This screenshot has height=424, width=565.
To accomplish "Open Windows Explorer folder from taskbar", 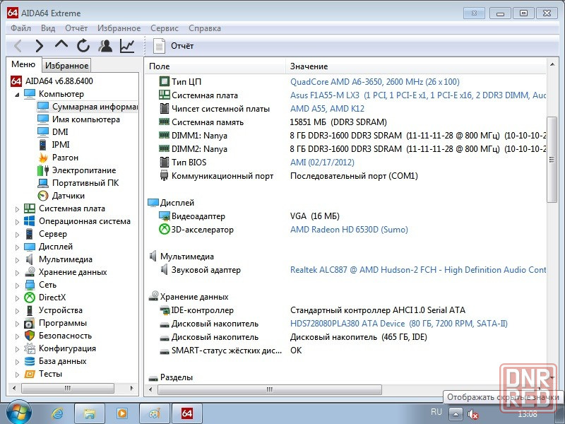I will point(90,413).
